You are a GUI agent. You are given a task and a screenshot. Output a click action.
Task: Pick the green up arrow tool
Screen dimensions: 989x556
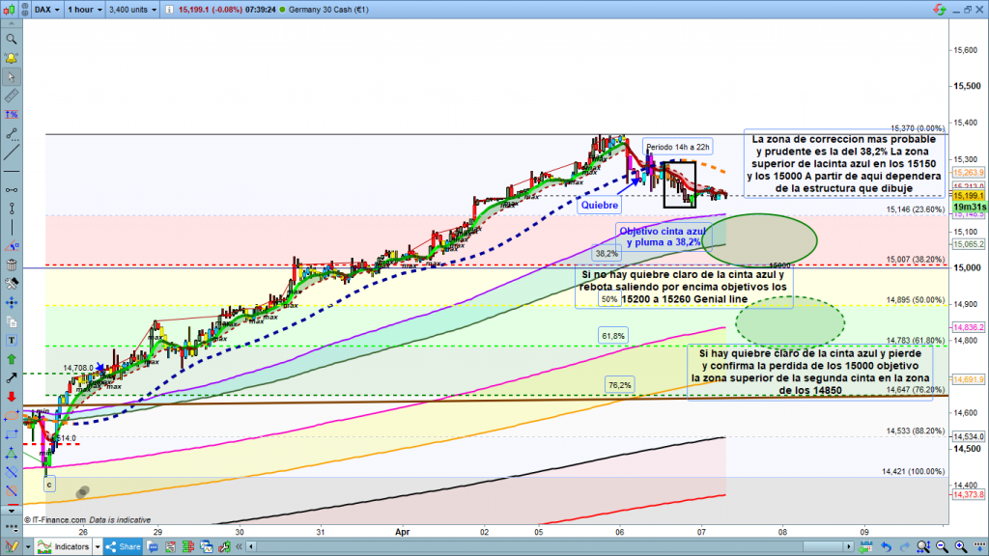tap(12, 359)
